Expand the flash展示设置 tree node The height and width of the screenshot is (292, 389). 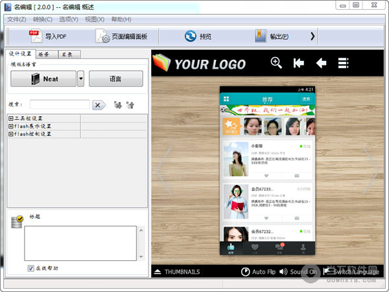pos(11,126)
